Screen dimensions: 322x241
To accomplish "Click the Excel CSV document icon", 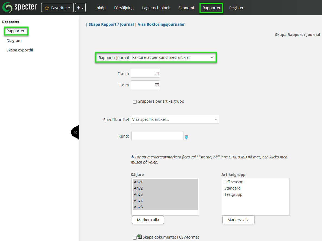I will pos(140,236).
